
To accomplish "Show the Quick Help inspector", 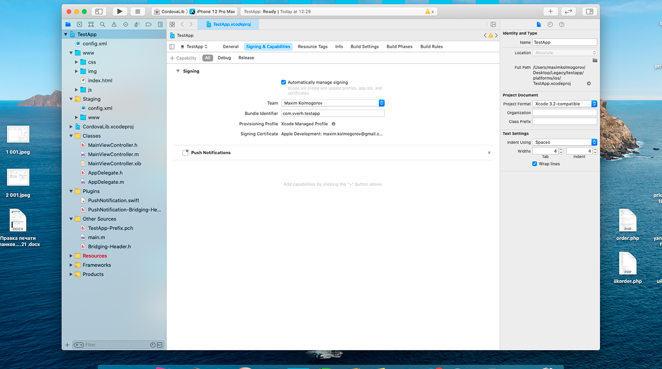I will (562, 25).
